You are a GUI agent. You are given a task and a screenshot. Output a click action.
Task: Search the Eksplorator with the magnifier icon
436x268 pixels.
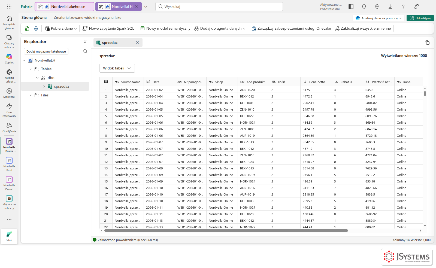(x=85, y=51)
